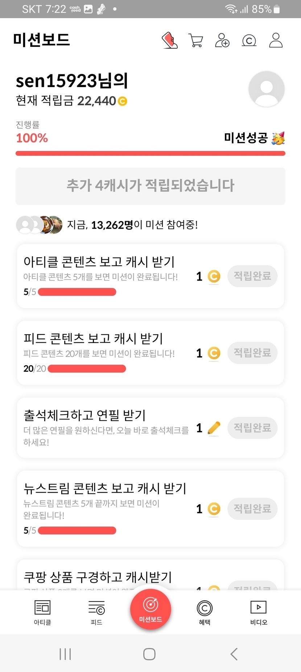Switch to the 아티클 tab
Viewport: 301px width, 672px height.
click(x=42, y=612)
